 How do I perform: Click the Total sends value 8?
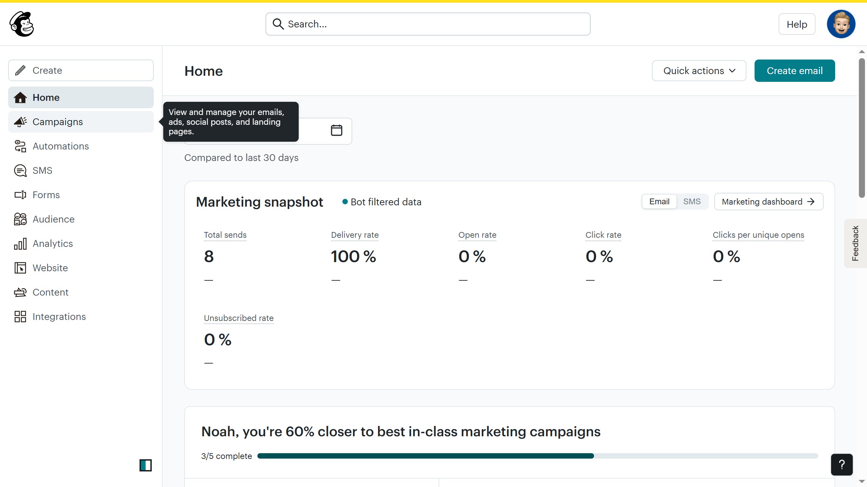click(x=209, y=256)
